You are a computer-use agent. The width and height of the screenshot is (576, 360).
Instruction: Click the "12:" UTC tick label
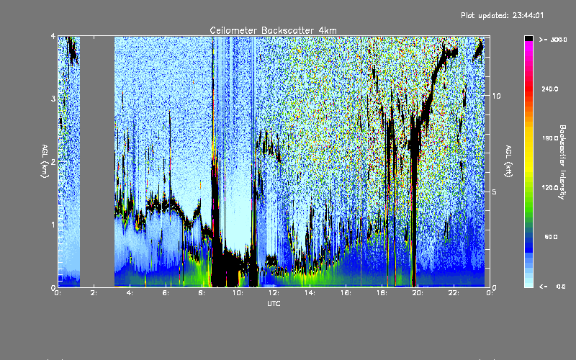click(274, 293)
